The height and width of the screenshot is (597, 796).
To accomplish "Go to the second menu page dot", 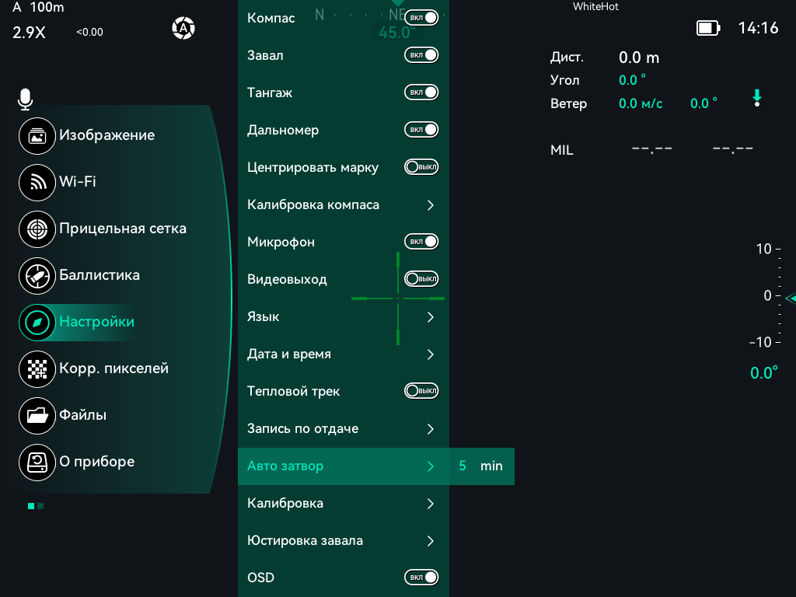I will coord(40,506).
